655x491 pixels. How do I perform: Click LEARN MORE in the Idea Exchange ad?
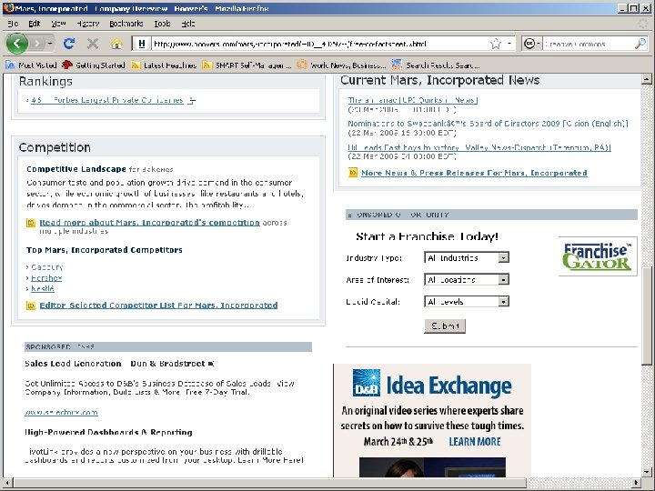475,442
